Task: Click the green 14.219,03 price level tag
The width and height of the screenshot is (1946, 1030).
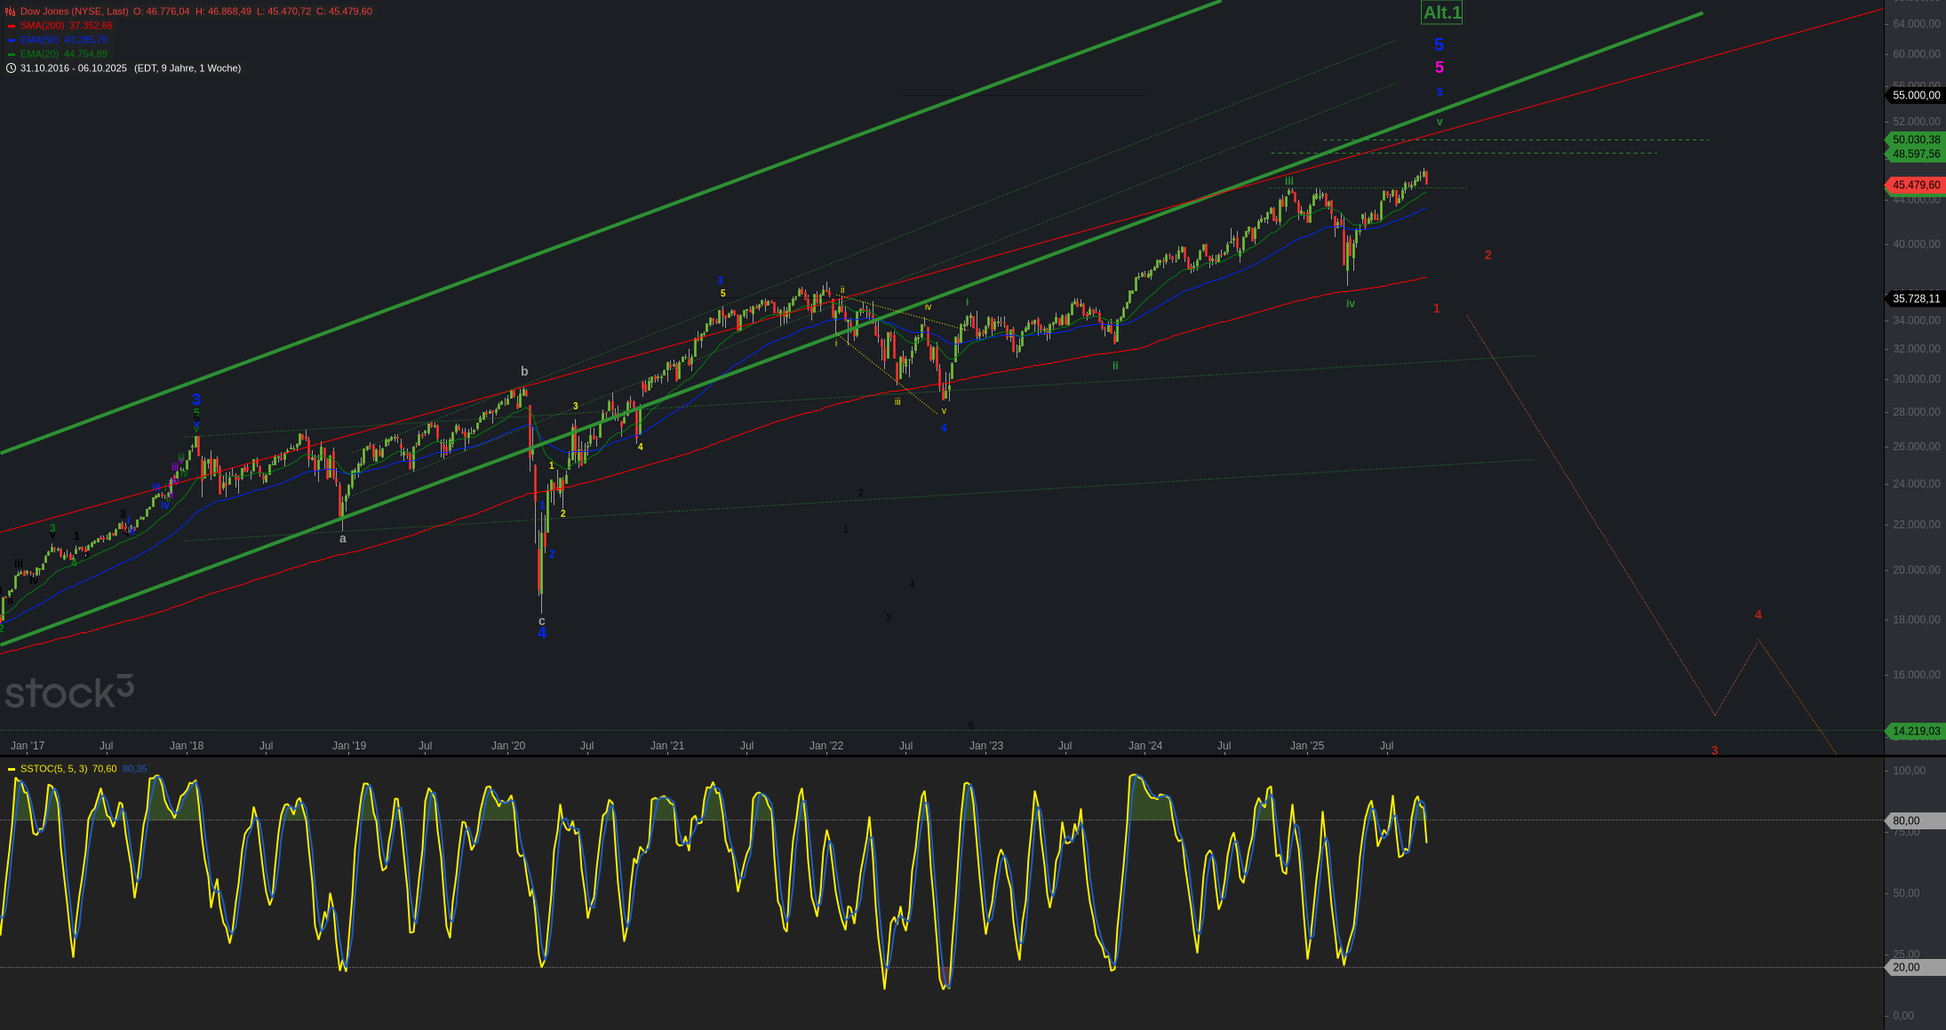Action: (x=1916, y=731)
